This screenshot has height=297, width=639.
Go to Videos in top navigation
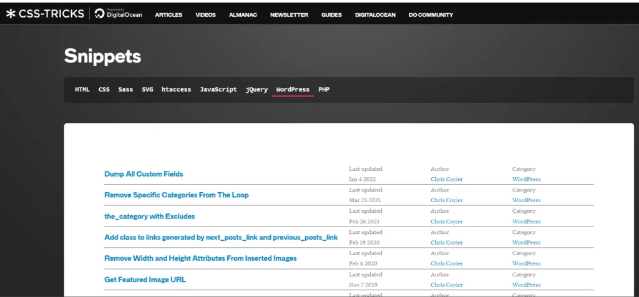(206, 15)
